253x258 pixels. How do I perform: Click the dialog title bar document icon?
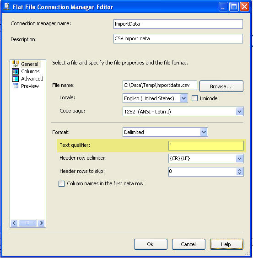click(7, 6)
